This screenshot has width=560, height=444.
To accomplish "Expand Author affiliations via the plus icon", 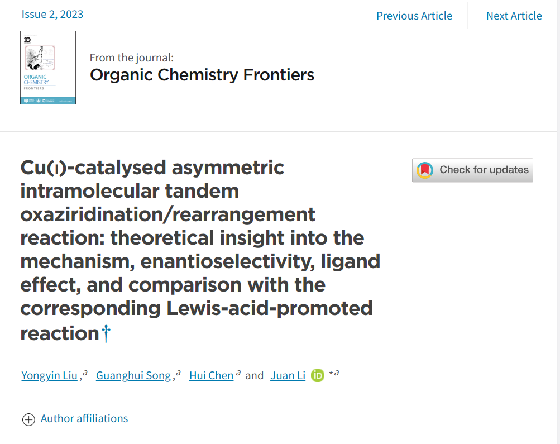I will pos(28,419).
